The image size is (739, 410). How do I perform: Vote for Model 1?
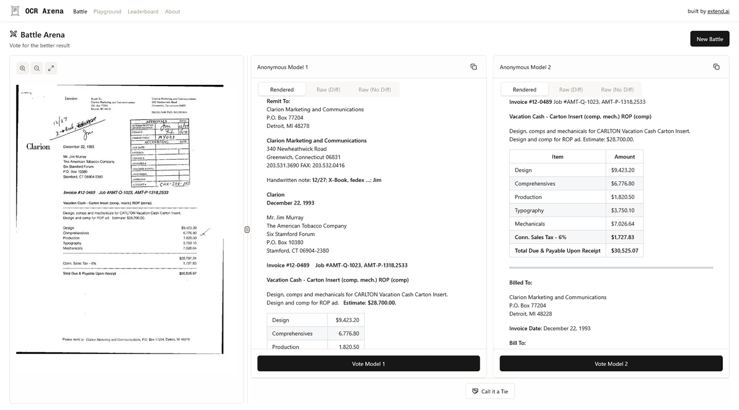[368, 364]
